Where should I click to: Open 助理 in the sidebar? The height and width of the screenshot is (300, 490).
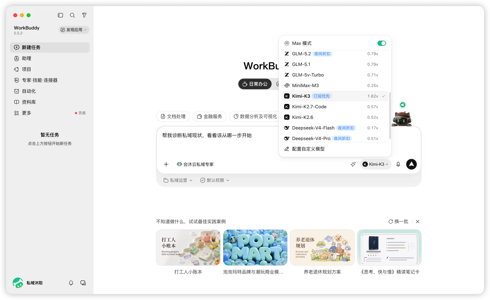click(50, 58)
